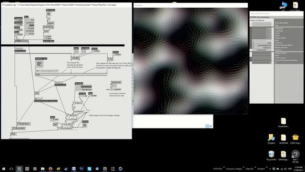305x172 pixels.
Task: Click the 'TODO make in to Grid Viz' comment
Action: [104, 116]
